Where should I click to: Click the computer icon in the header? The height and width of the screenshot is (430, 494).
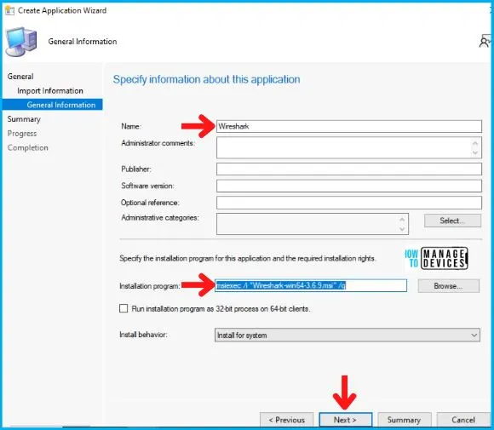click(21, 42)
